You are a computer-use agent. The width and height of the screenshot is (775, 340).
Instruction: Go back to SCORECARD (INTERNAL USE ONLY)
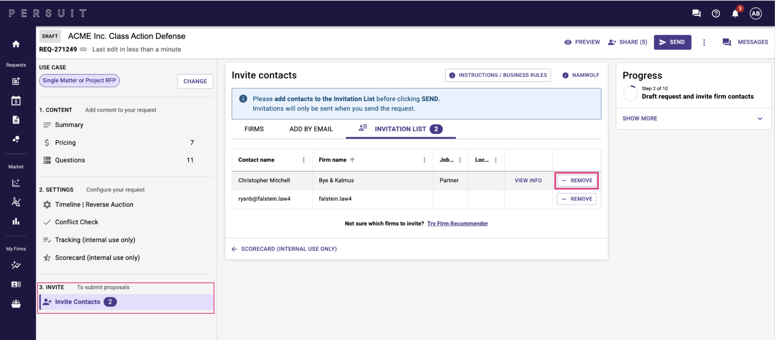[284, 249]
